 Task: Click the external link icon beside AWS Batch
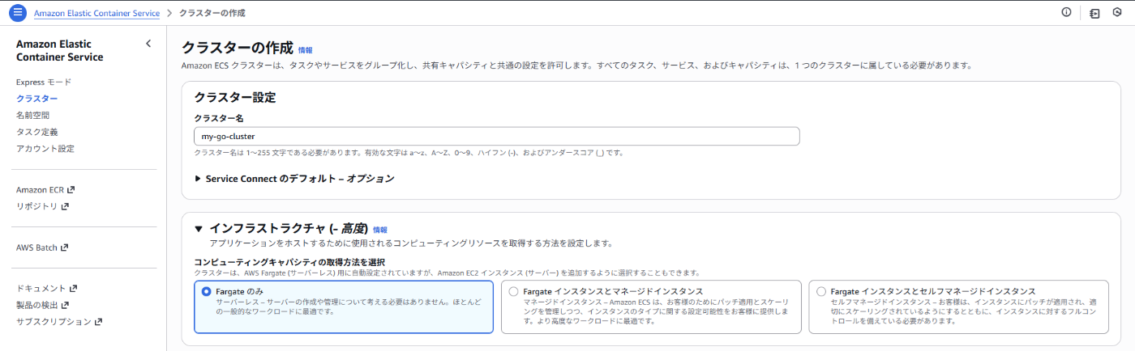64,247
